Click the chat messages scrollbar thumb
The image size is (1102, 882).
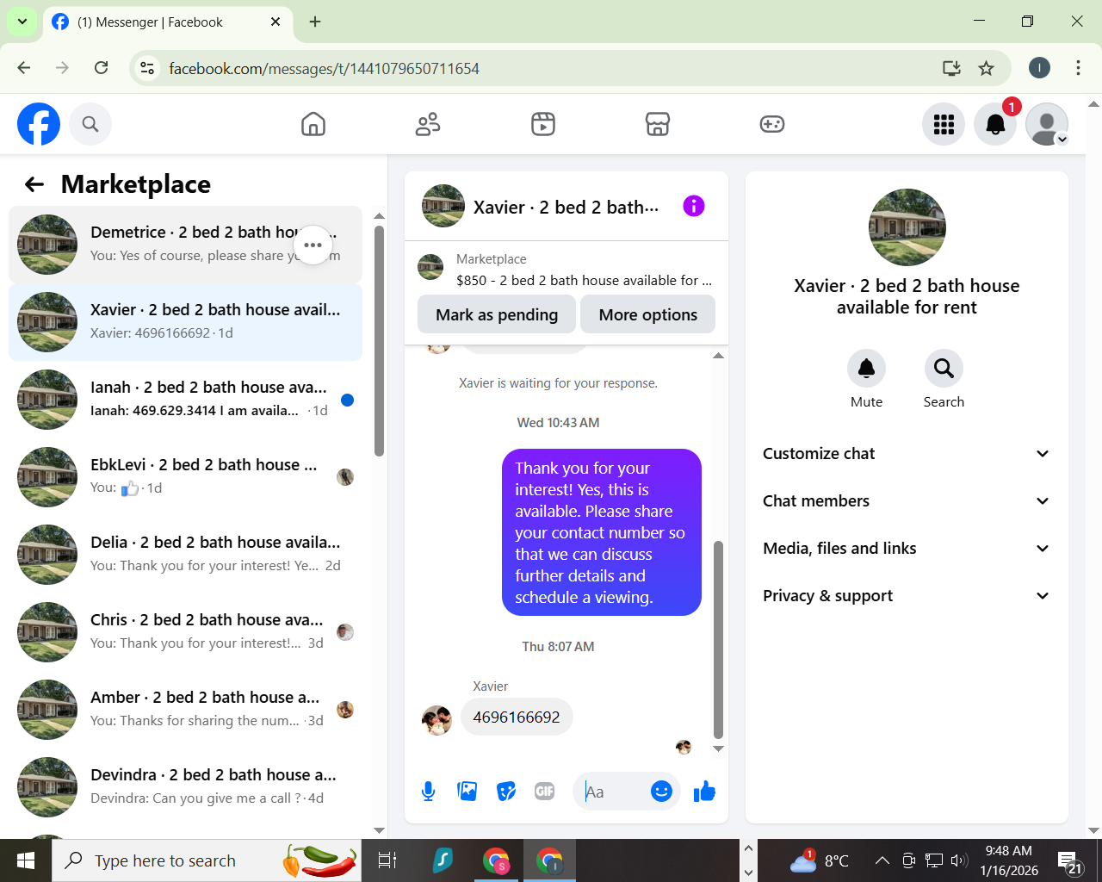coord(718,639)
